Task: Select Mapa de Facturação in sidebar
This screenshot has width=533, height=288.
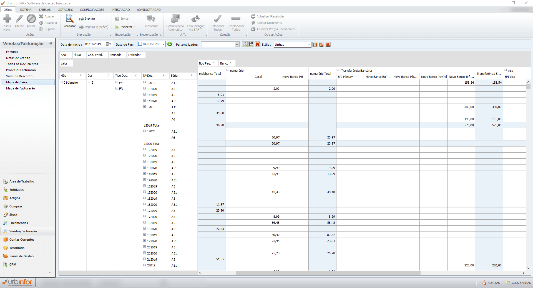Action: click(21, 88)
